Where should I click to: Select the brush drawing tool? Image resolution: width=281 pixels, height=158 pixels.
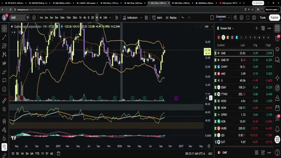coord(4,72)
